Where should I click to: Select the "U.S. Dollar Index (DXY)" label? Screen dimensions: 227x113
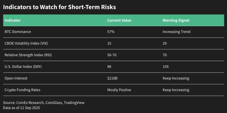(x=23, y=66)
